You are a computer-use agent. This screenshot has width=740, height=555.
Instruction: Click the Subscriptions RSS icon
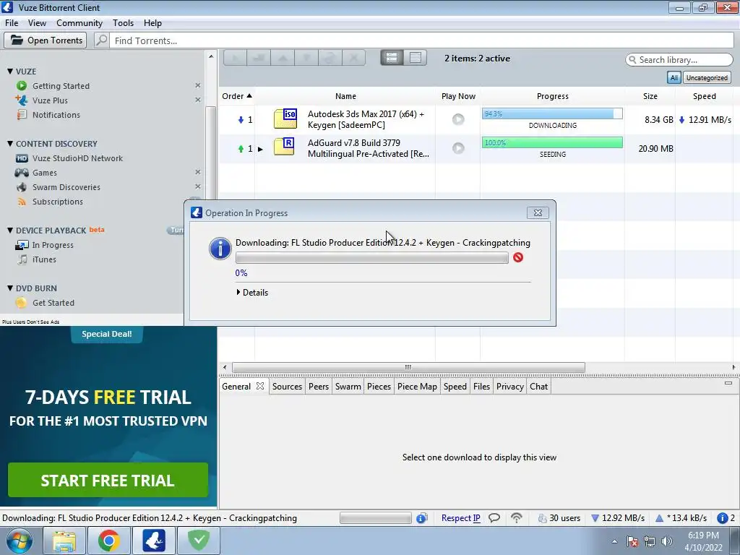point(22,202)
